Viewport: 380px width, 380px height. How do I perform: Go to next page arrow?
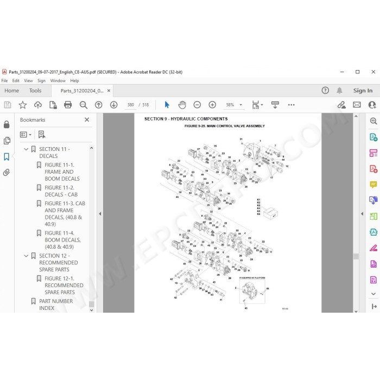(x=113, y=105)
